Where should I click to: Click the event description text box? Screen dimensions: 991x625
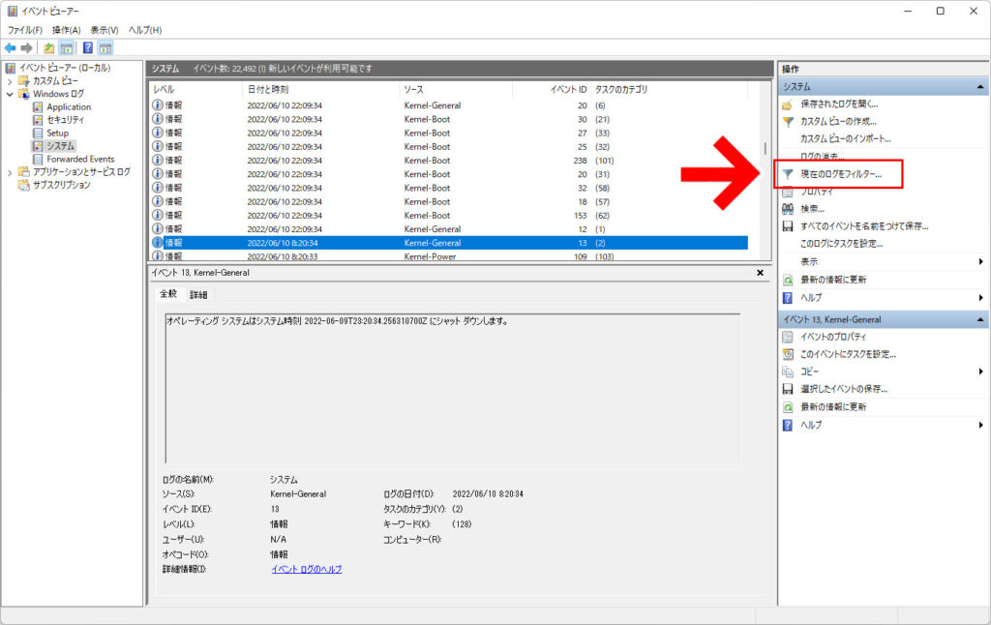(453, 388)
